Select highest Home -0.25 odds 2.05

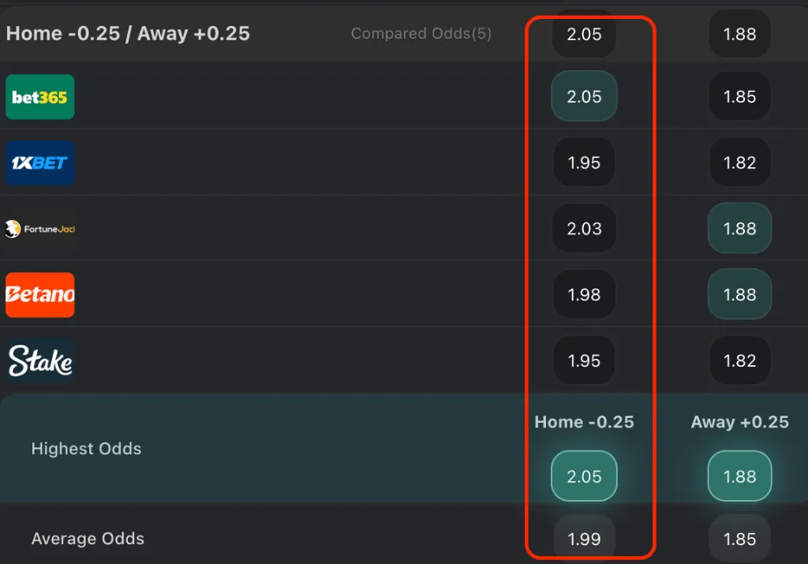584,476
